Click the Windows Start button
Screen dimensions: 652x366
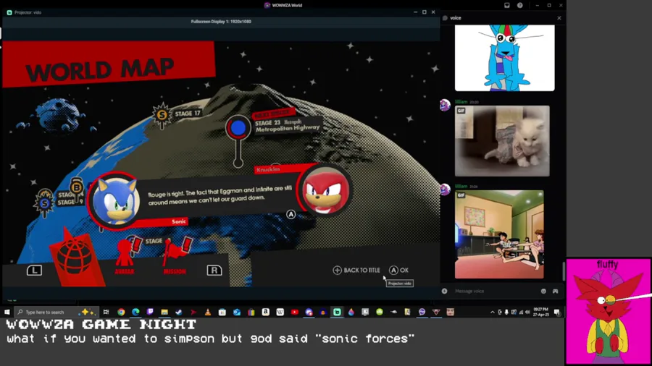(x=7, y=312)
